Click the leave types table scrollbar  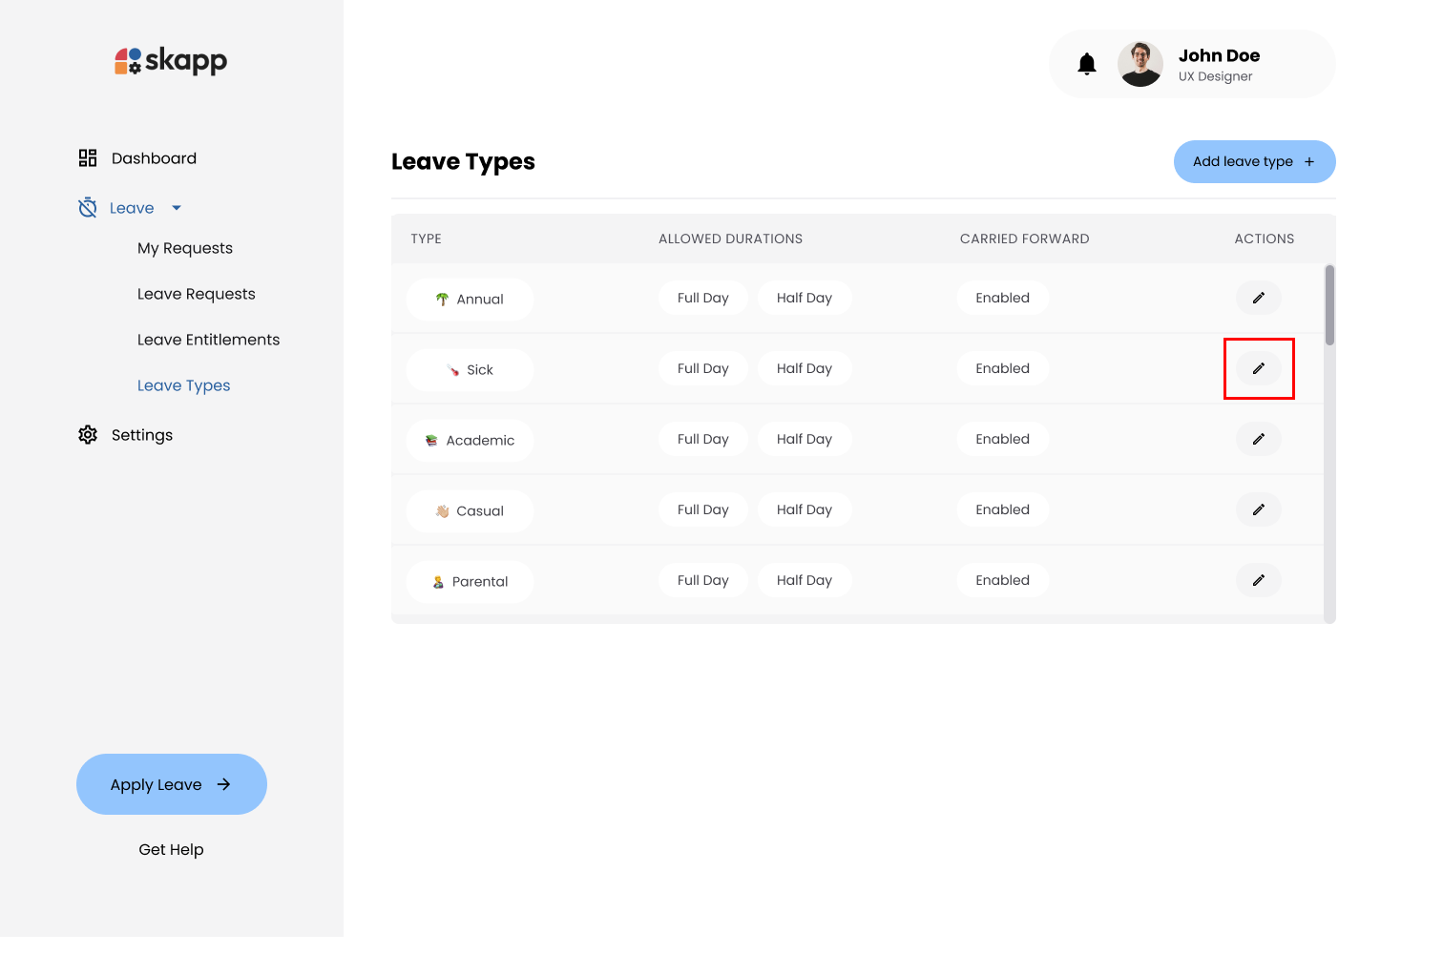click(x=1329, y=305)
